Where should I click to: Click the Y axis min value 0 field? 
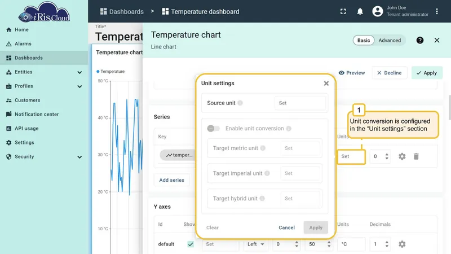point(287,244)
